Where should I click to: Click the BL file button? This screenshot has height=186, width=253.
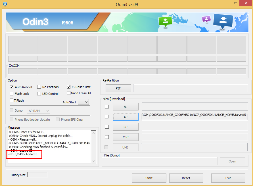click(x=126, y=107)
